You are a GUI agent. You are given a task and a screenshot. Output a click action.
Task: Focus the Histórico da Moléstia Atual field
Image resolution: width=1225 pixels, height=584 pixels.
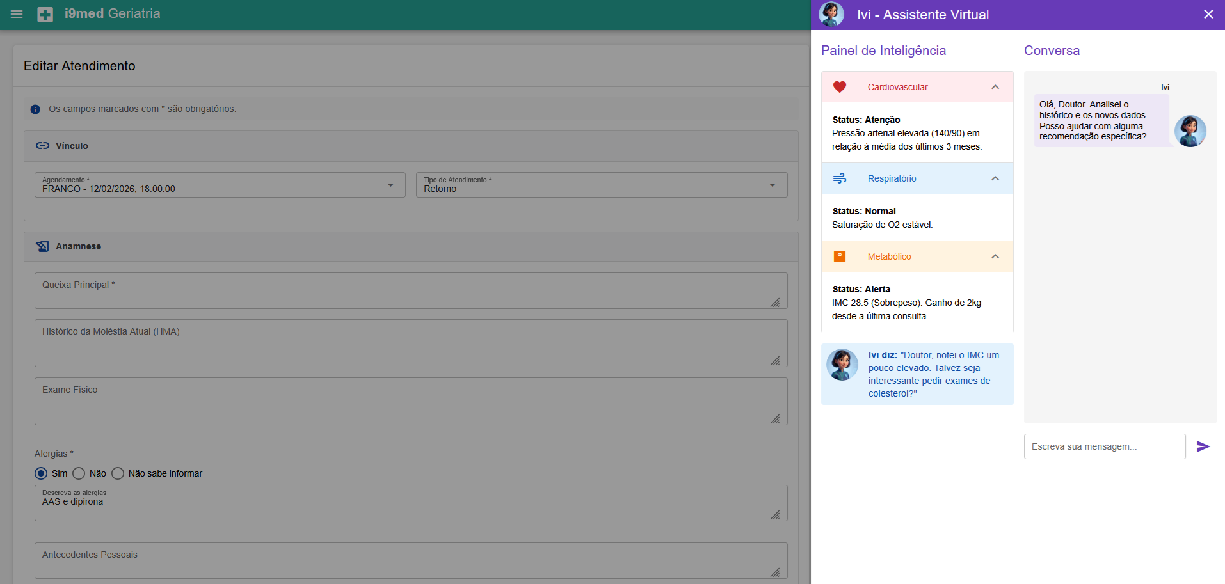411,343
